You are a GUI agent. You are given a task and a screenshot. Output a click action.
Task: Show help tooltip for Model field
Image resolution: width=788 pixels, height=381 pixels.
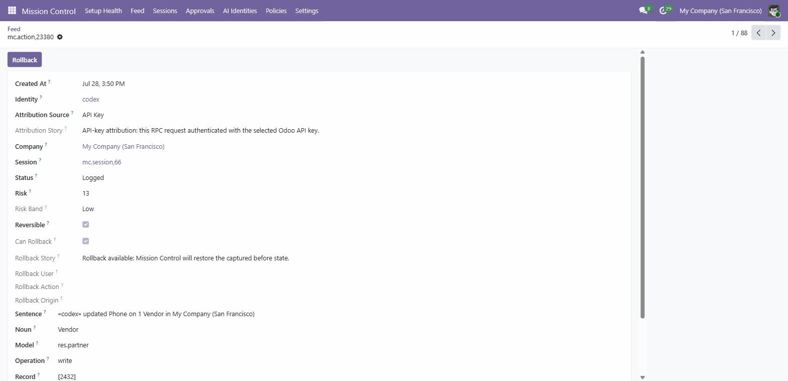click(x=37, y=343)
